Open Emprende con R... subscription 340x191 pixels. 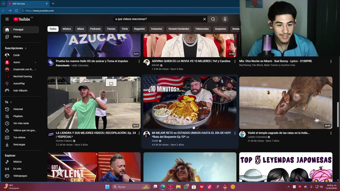21,69
